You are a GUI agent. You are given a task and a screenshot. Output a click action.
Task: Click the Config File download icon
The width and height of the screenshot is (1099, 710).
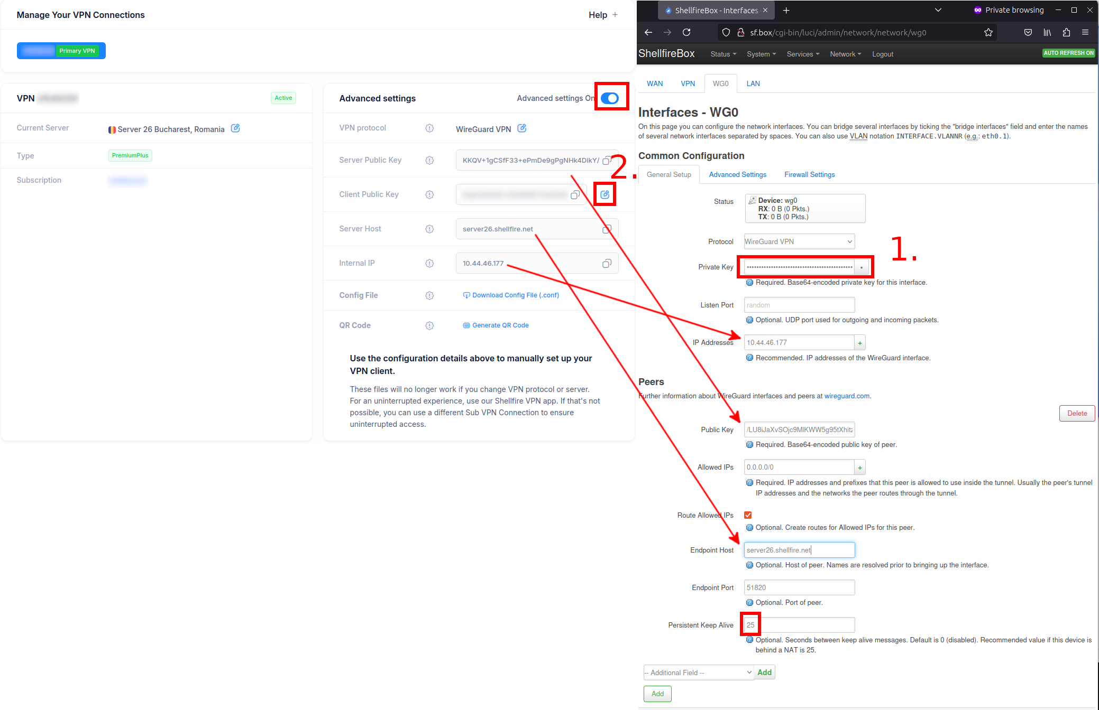464,295
